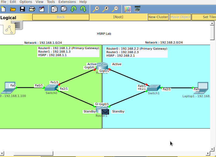The image size is (216, 157).
Task: Redo the previously undone action
Action: click(x=83, y=9)
